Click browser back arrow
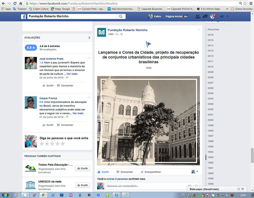 [3, 3]
